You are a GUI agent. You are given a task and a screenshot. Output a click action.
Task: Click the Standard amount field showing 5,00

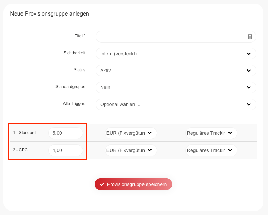point(65,133)
